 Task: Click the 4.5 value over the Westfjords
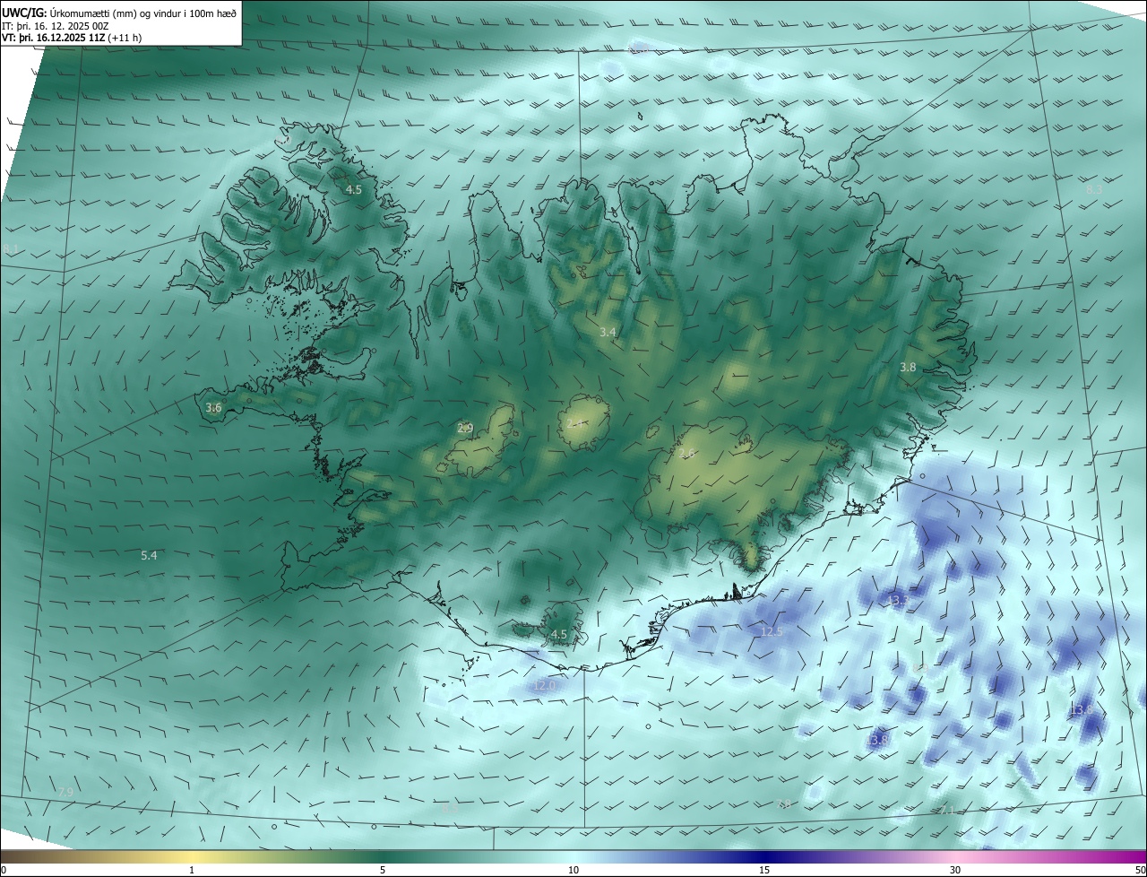354,190
